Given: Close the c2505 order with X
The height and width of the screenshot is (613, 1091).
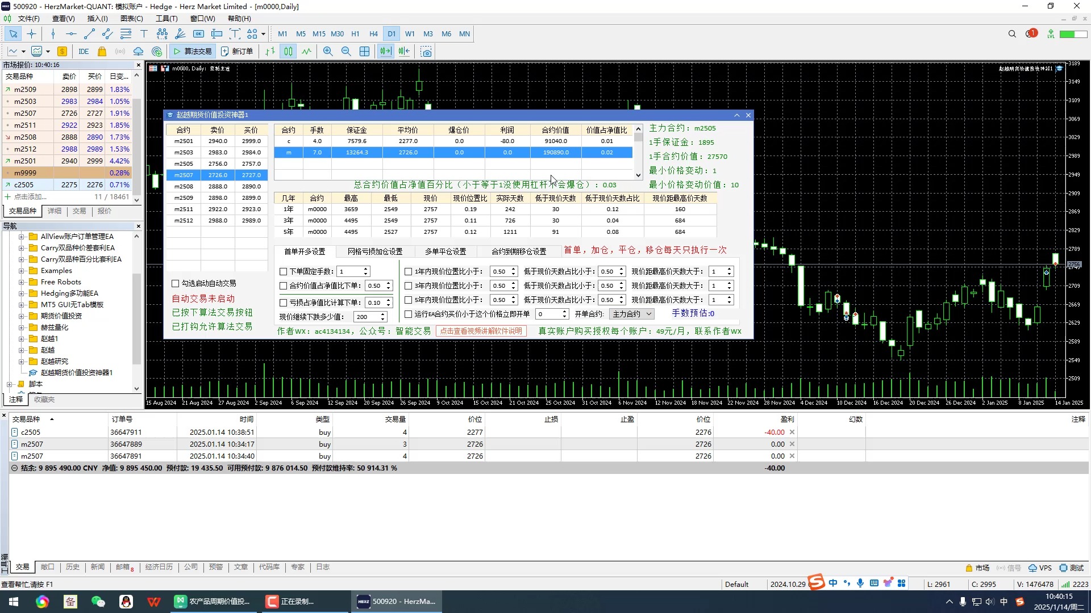Looking at the screenshot, I should pos(792,433).
